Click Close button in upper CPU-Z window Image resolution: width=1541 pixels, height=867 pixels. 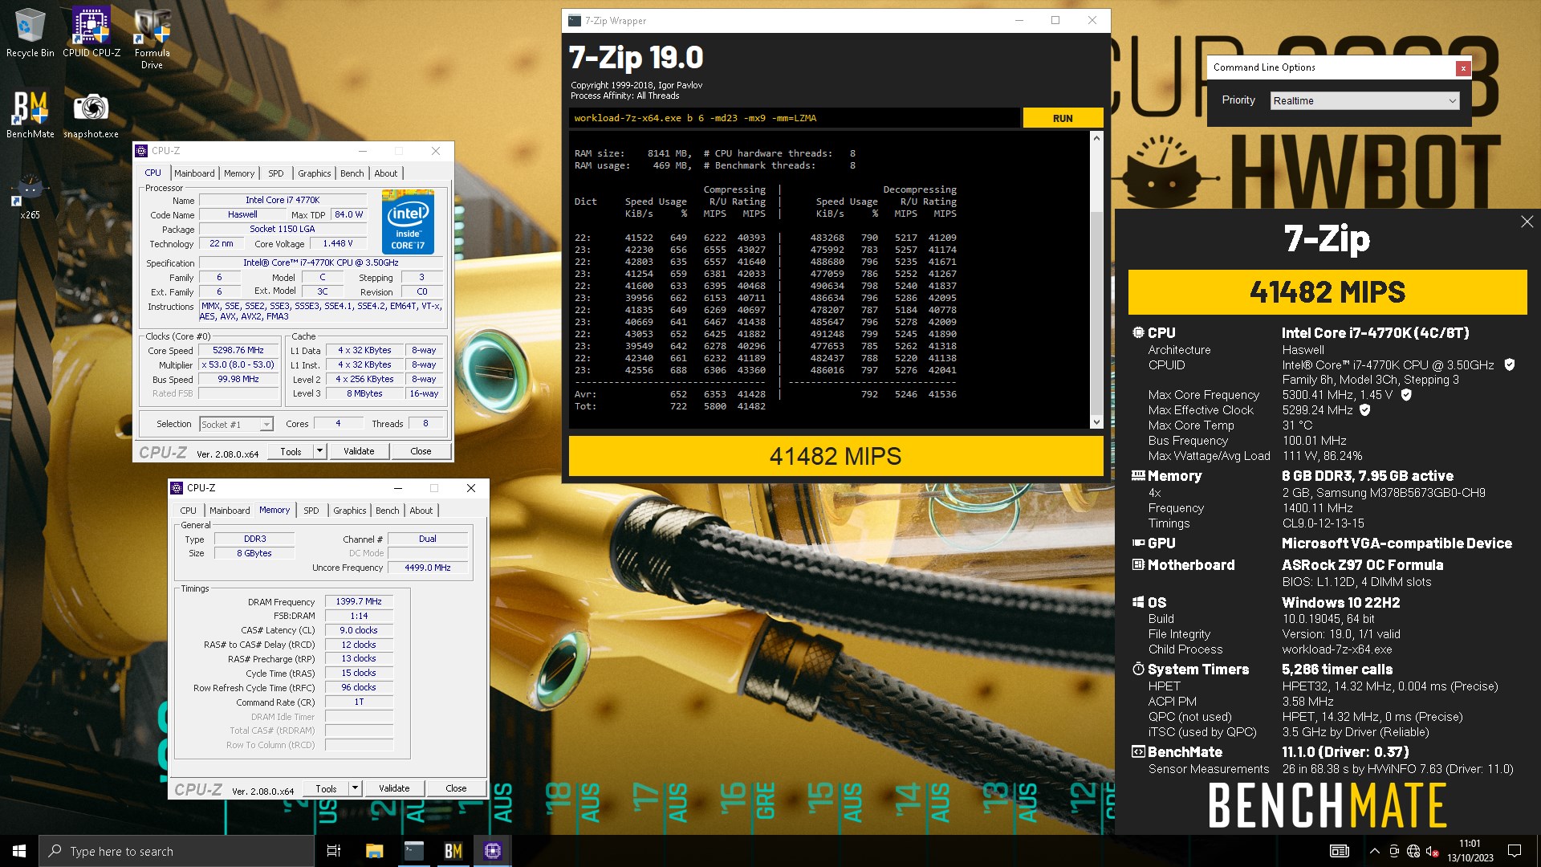[x=421, y=451]
